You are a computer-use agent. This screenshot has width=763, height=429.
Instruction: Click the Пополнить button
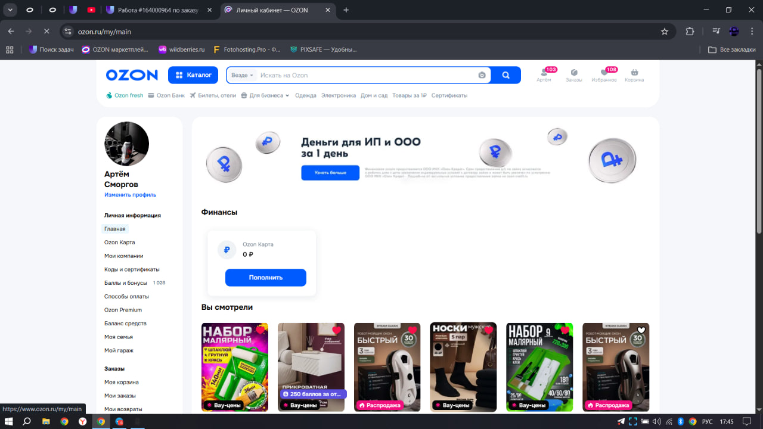click(x=266, y=278)
